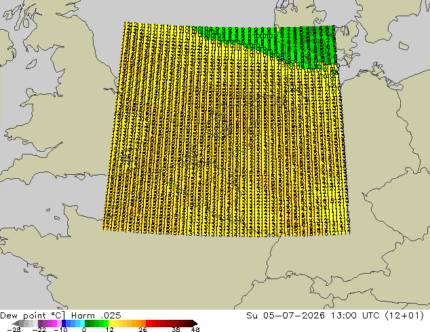Click the gray left arrow end of the color scale
430x332 pixels.
tap(16, 323)
